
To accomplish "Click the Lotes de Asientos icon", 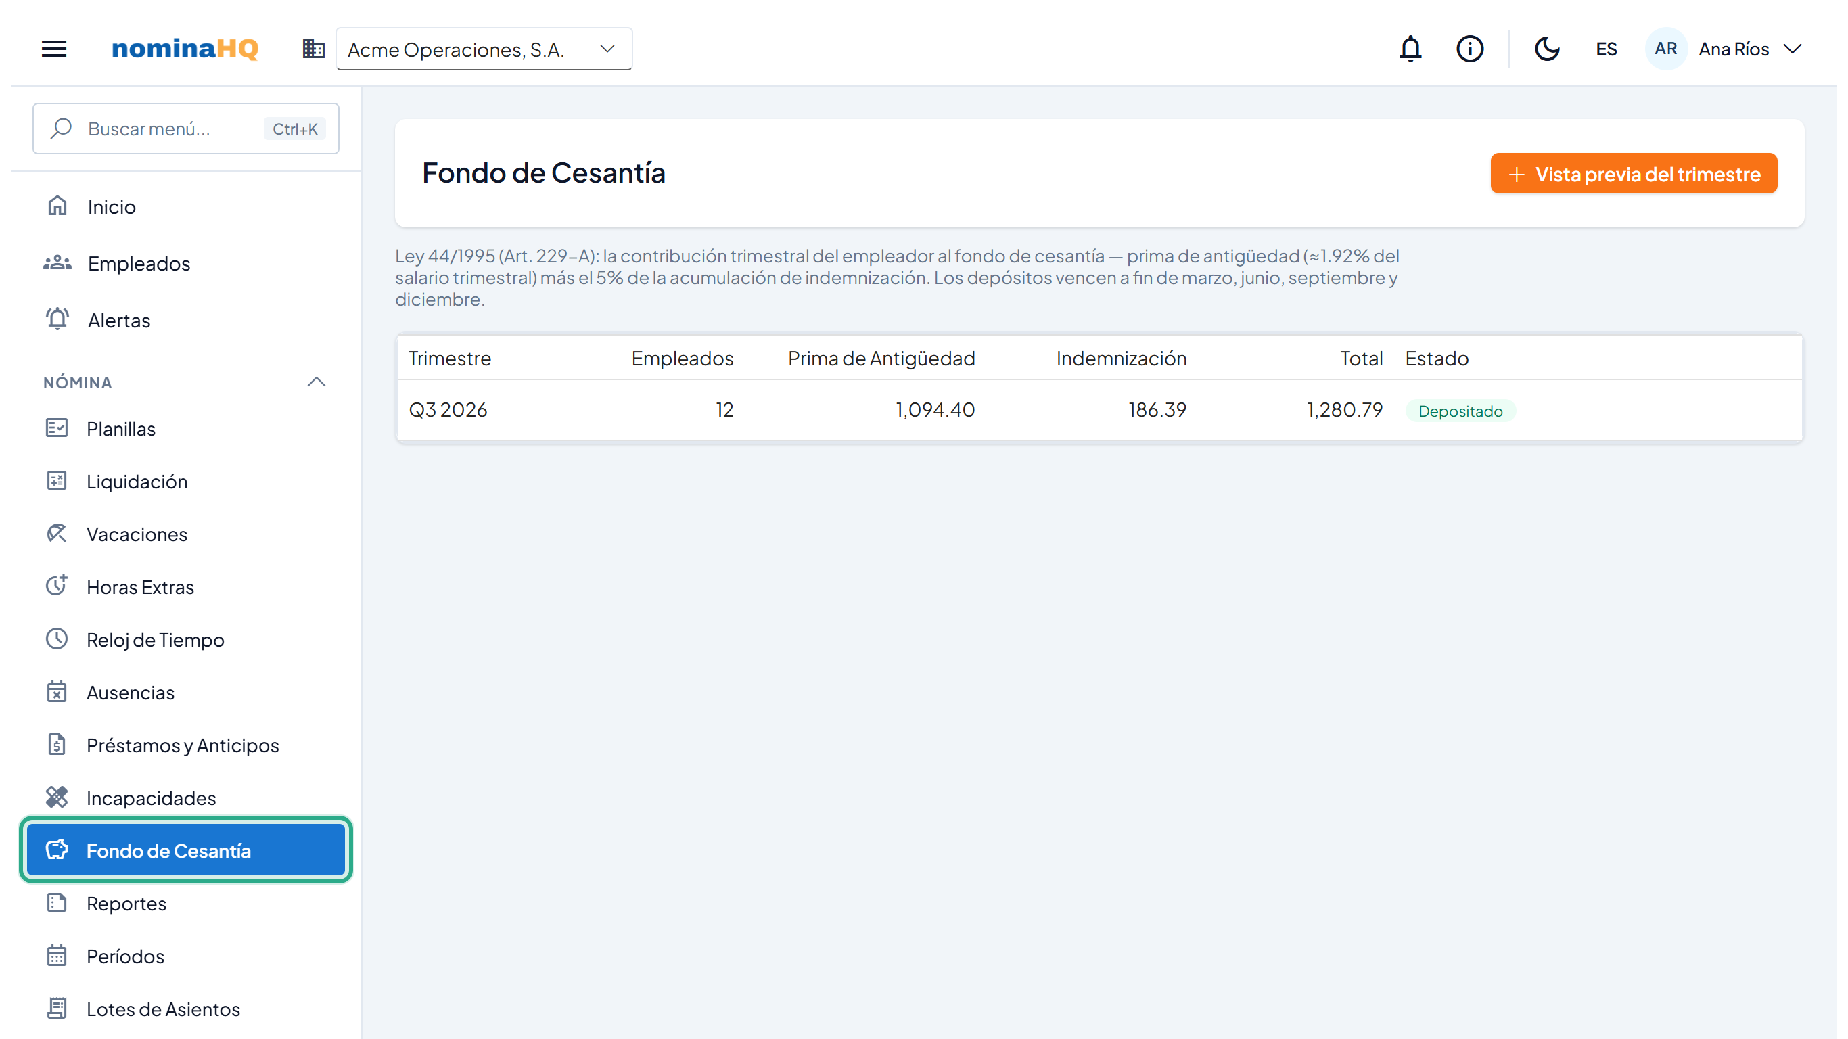I will [x=57, y=1008].
